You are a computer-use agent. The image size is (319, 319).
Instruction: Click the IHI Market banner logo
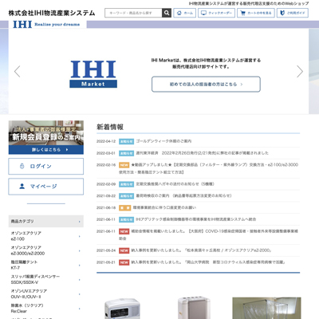coord(93,74)
